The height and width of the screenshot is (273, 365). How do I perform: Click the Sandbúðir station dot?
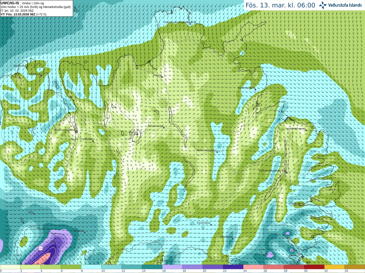coord(85,233)
